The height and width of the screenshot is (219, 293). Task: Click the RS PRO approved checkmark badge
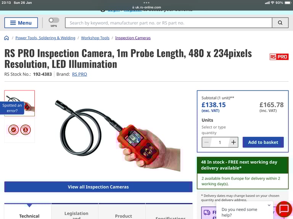tap(13, 130)
